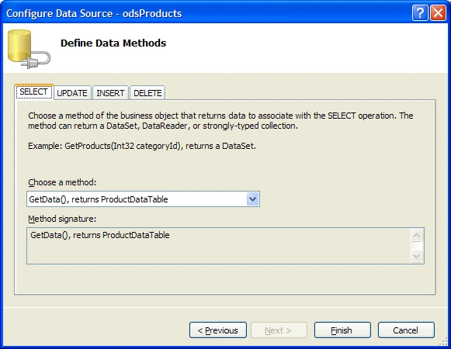Switch to the INSERT tab
Screen dimensions: 451x349
[110, 93]
